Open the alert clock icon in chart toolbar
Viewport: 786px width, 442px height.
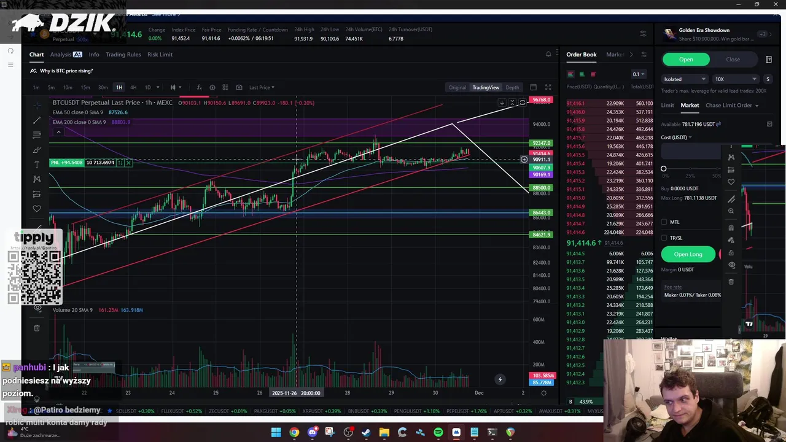point(212,87)
